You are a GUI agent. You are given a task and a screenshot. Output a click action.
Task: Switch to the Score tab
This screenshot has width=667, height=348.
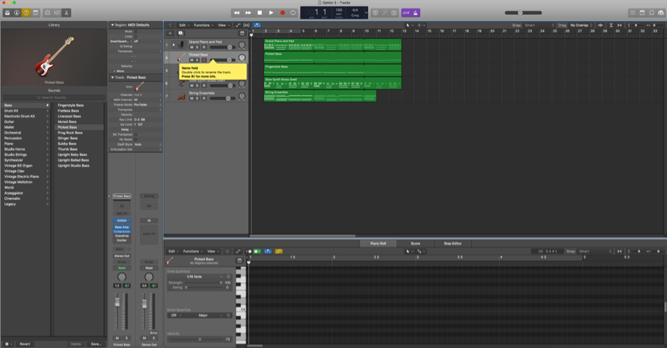pos(415,243)
